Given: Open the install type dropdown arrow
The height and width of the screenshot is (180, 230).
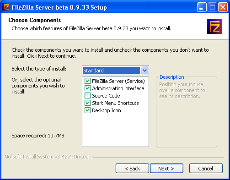Looking at the screenshot, I should tap(144, 71).
